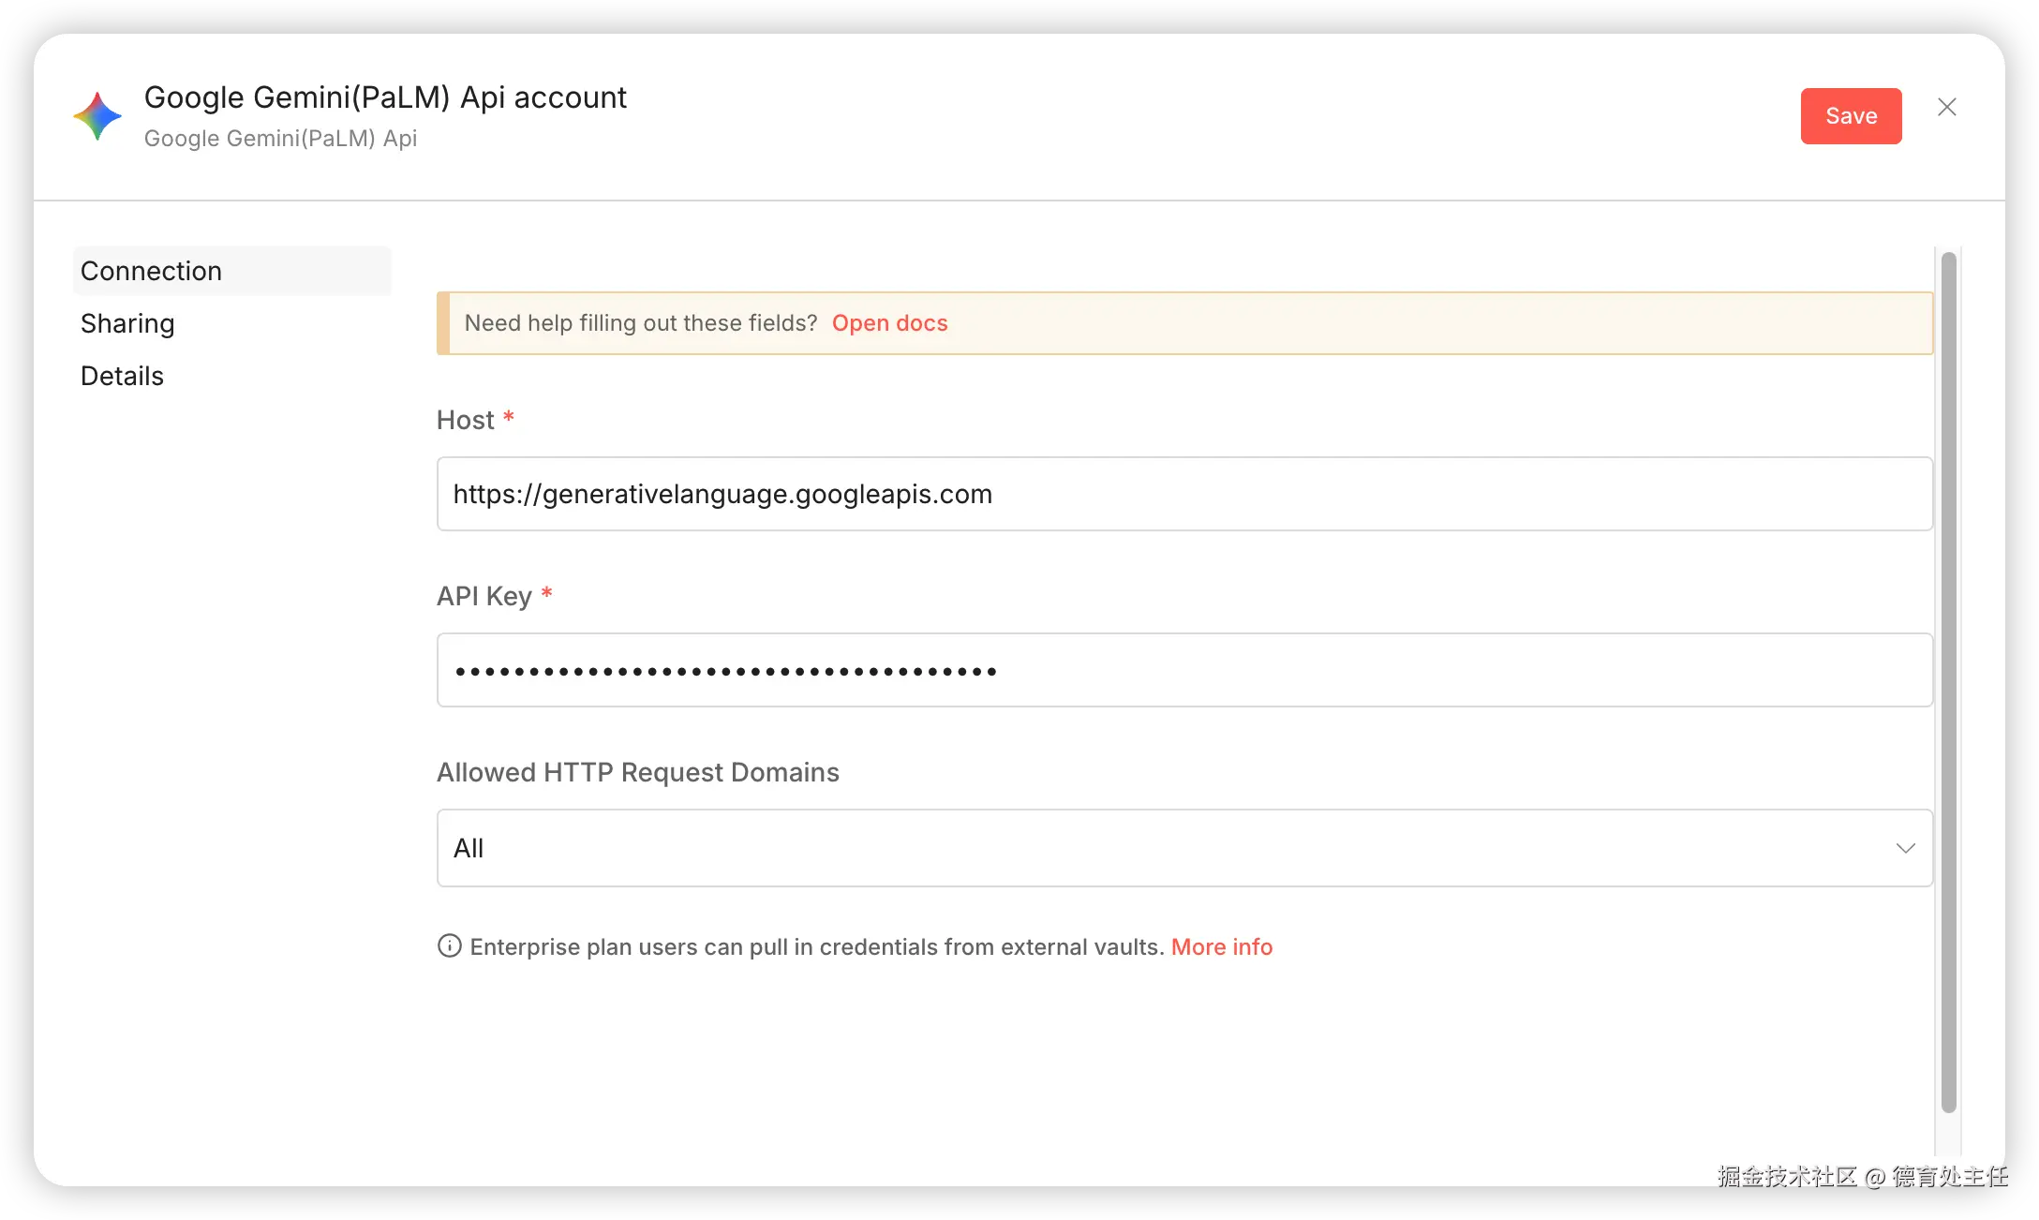This screenshot has height=1220, width=2039.
Task: Click into the masked API Key field
Action: pyautogui.click(x=1184, y=670)
